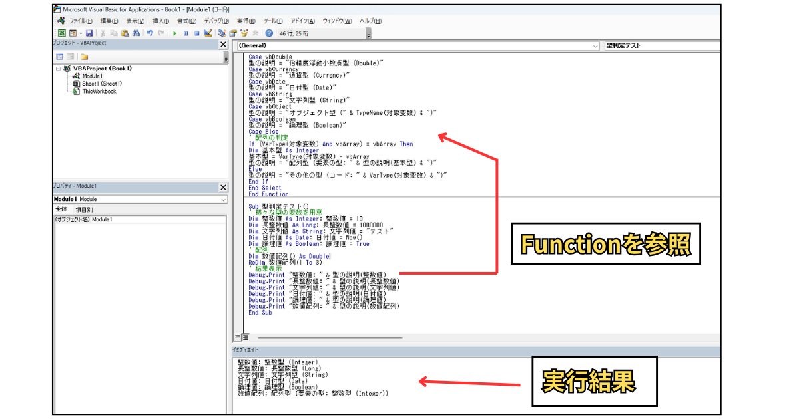Screen dimensions: 799x419
Task: Edit the (オブジェクト名) Module1 value field
Action: (x=160, y=219)
